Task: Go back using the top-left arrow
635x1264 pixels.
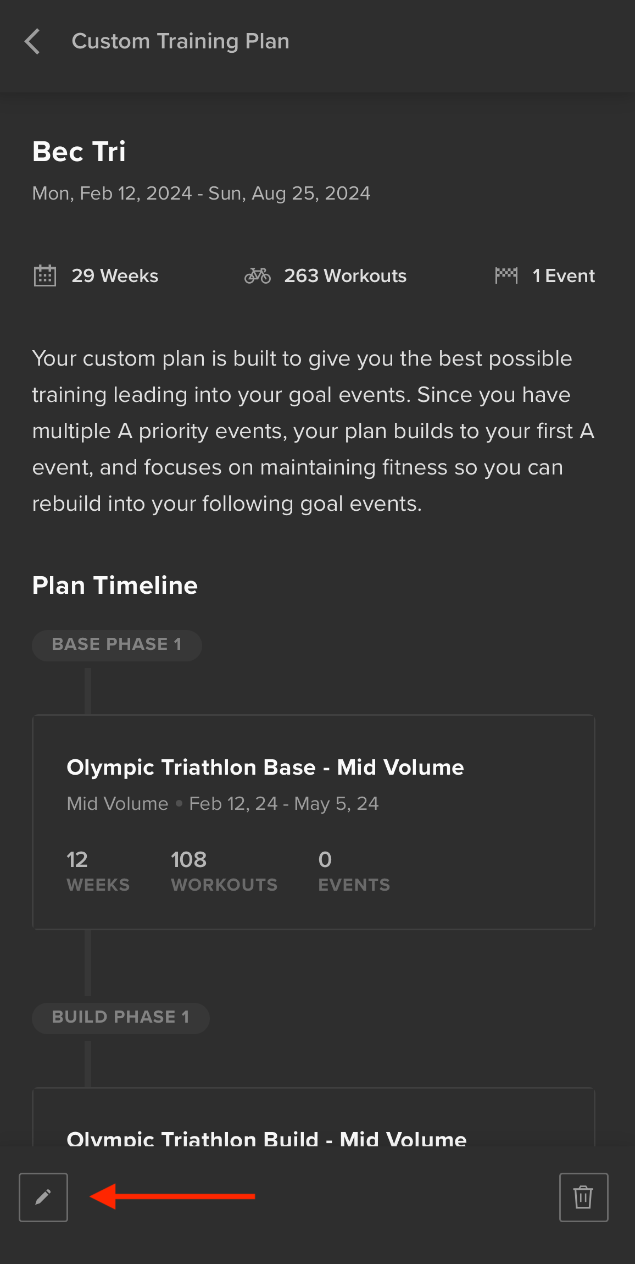Action: (x=32, y=42)
